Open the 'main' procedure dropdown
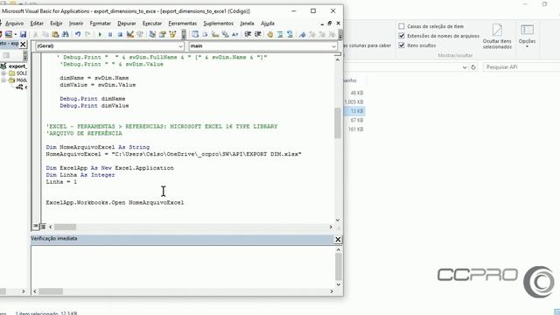 [x=333, y=46]
